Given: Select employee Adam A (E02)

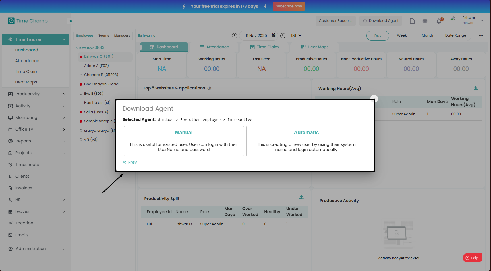Looking at the screenshot, I should (96, 66).
